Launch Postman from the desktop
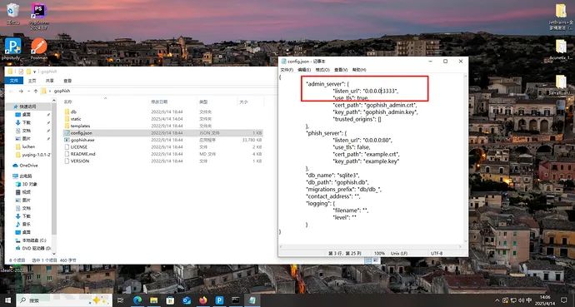Viewport: 575px width, 307px height. pyautogui.click(x=39, y=48)
